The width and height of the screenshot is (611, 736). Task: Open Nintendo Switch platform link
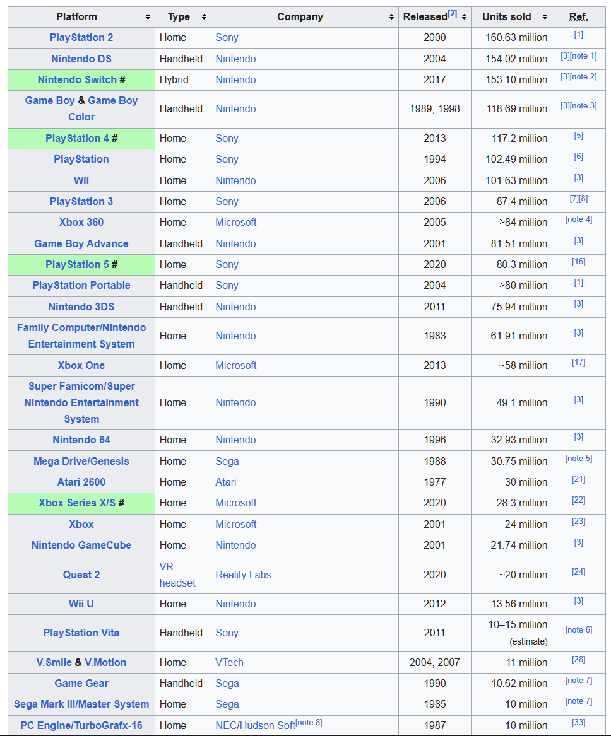77,80
